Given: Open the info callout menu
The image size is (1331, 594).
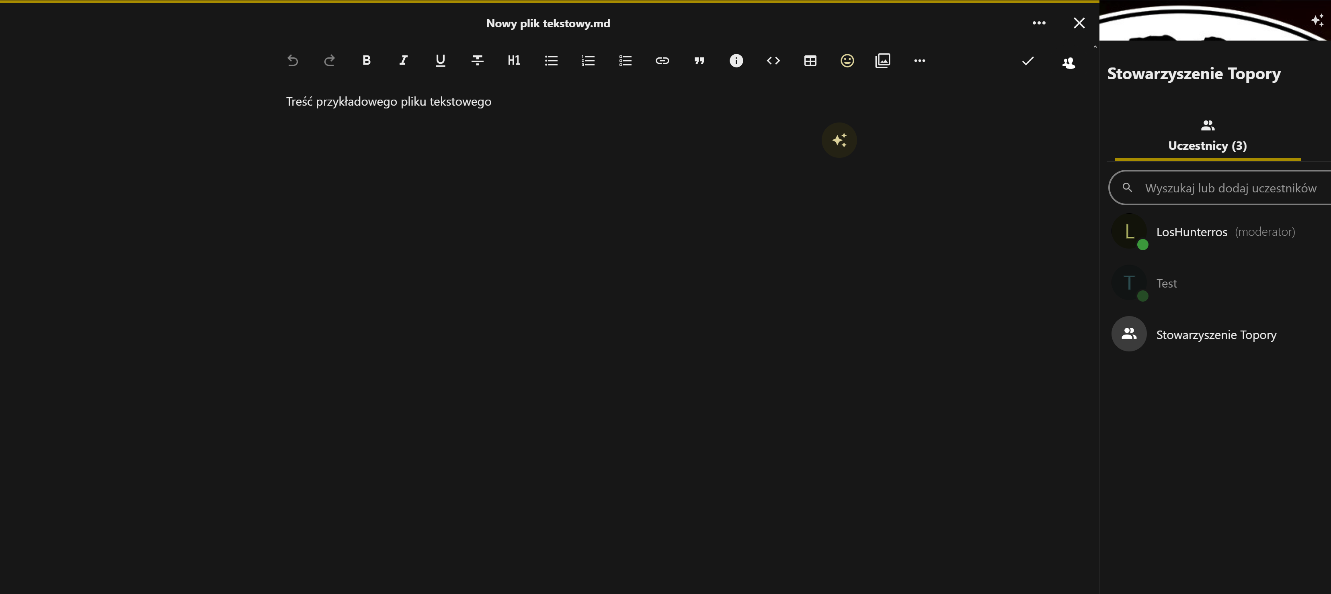Looking at the screenshot, I should click(736, 61).
